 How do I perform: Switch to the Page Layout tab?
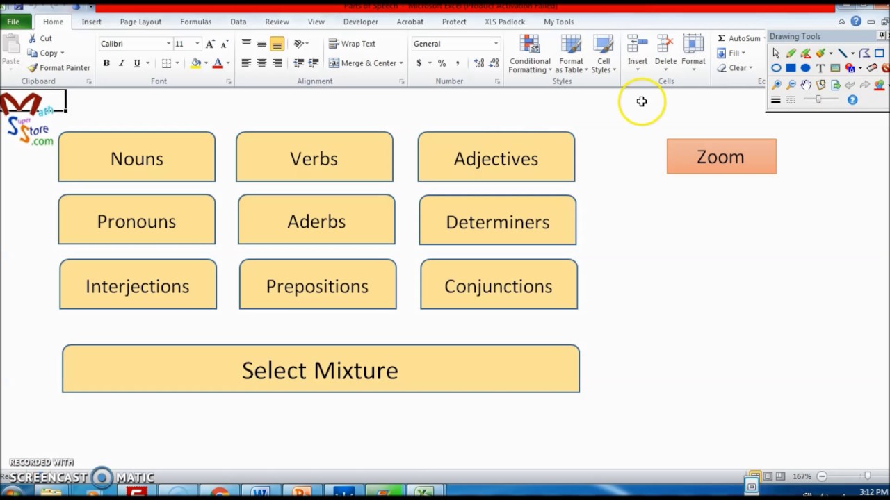coord(140,22)
